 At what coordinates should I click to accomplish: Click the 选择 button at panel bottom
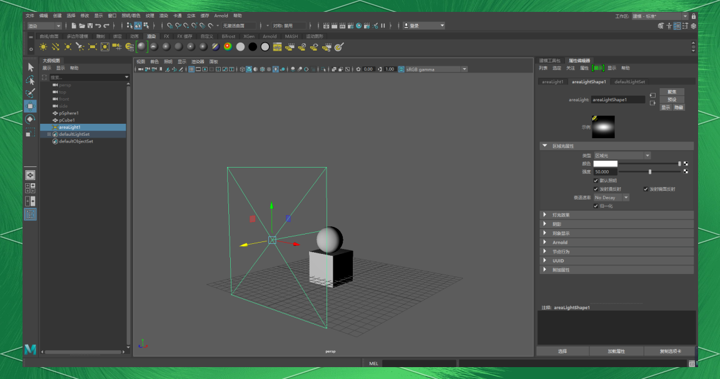562,351
